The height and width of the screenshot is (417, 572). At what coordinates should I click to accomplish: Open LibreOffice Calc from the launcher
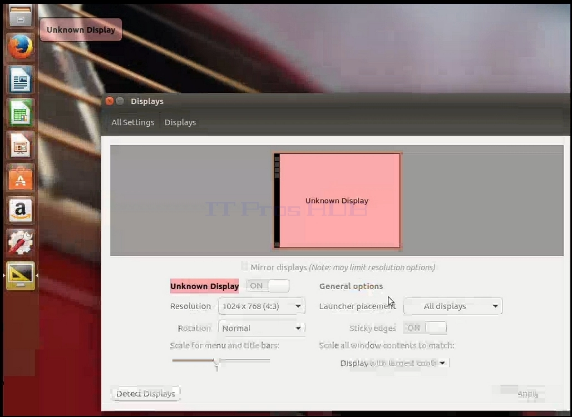pyautogui.click(x=21, y=112)
